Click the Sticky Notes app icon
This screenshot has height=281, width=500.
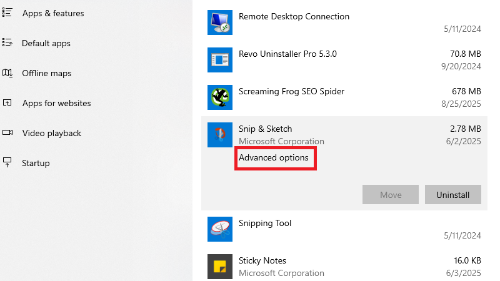pos(220,267)
